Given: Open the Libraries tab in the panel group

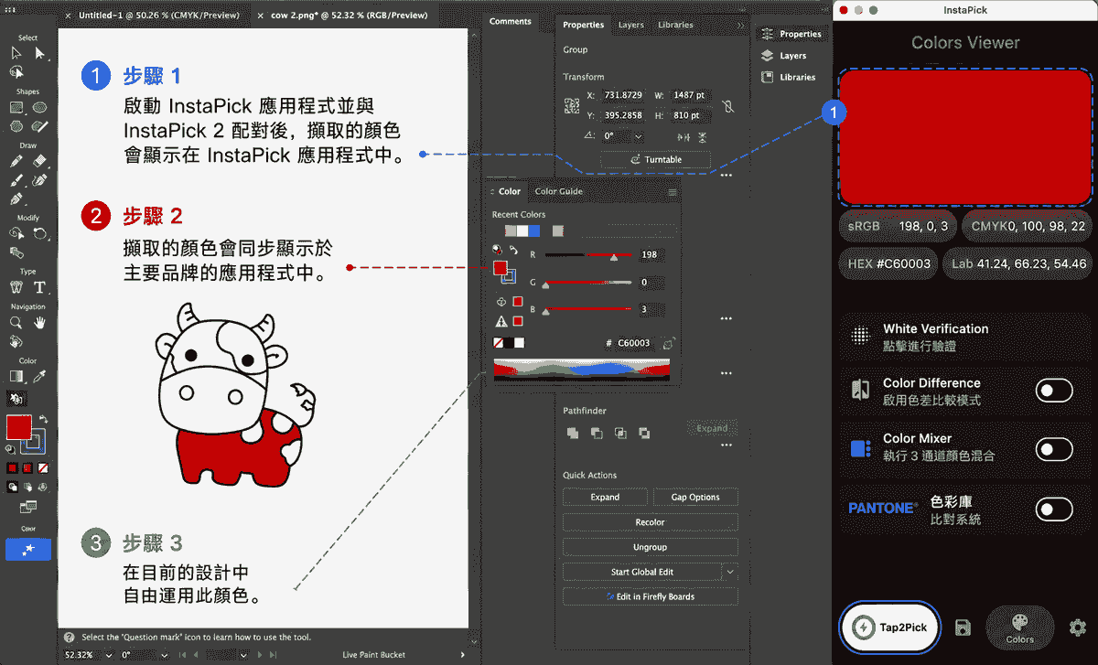Looking at the screenshot, I should coord(675,25).
